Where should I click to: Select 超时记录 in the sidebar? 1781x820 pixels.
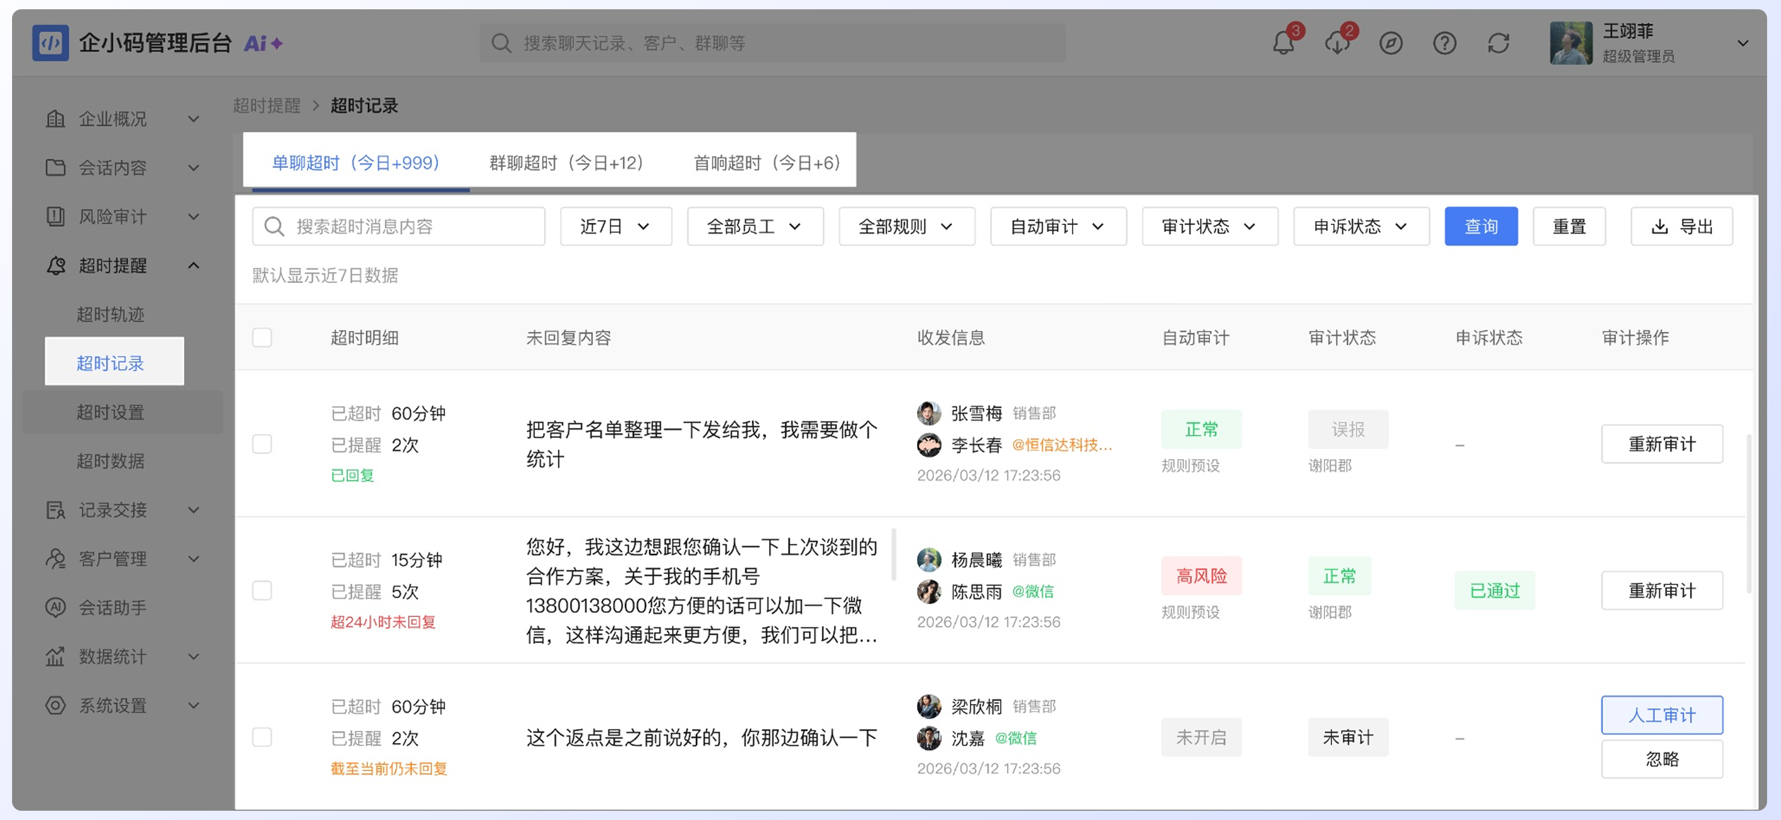pyautogui.click(x=115, y=361)
